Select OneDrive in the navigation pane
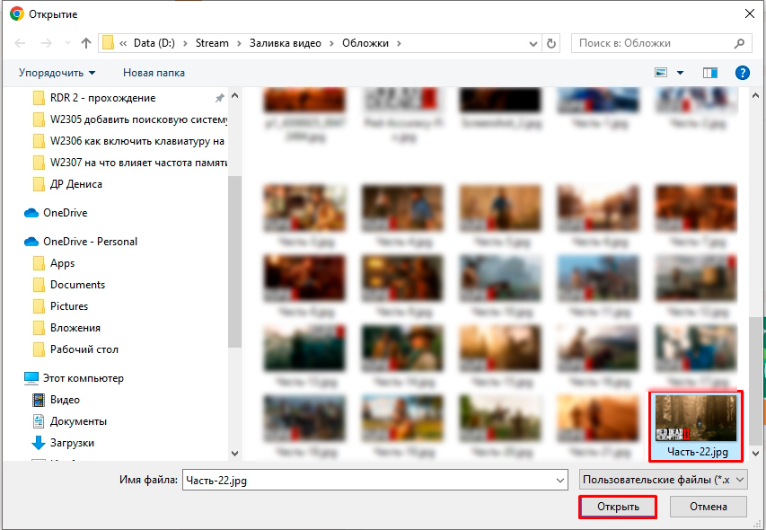 (65, 213)
